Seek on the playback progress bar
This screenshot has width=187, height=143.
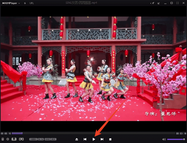[93, 133]
